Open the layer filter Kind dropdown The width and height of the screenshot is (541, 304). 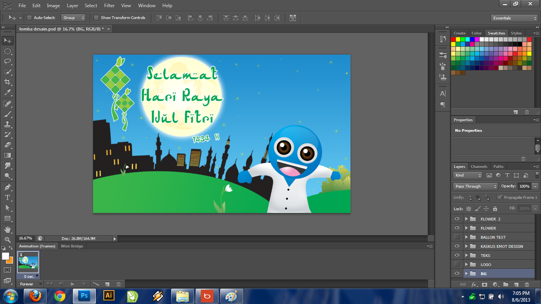tap(468, 175)
